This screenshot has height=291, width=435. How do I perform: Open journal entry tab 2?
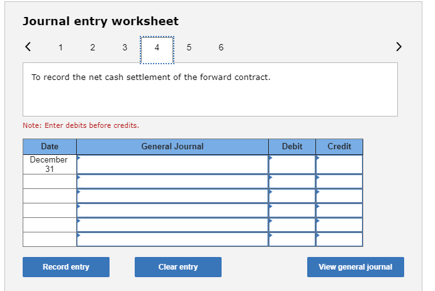93,47
